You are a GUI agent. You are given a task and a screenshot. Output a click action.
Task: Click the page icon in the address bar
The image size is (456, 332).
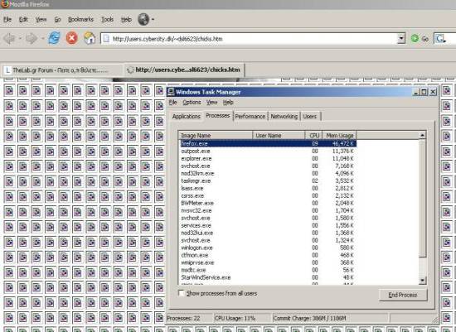pyautogui.click(x=106, y=39)
